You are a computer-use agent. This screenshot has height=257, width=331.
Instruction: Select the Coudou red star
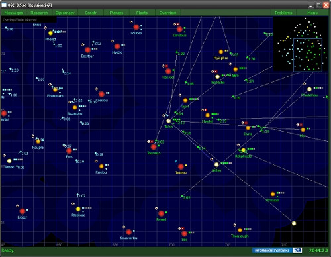(101, 94)
